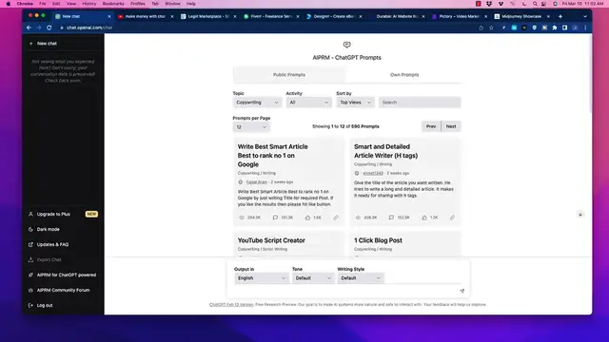Click the Prev page button

pyautogui.click(x=431, y=126)
